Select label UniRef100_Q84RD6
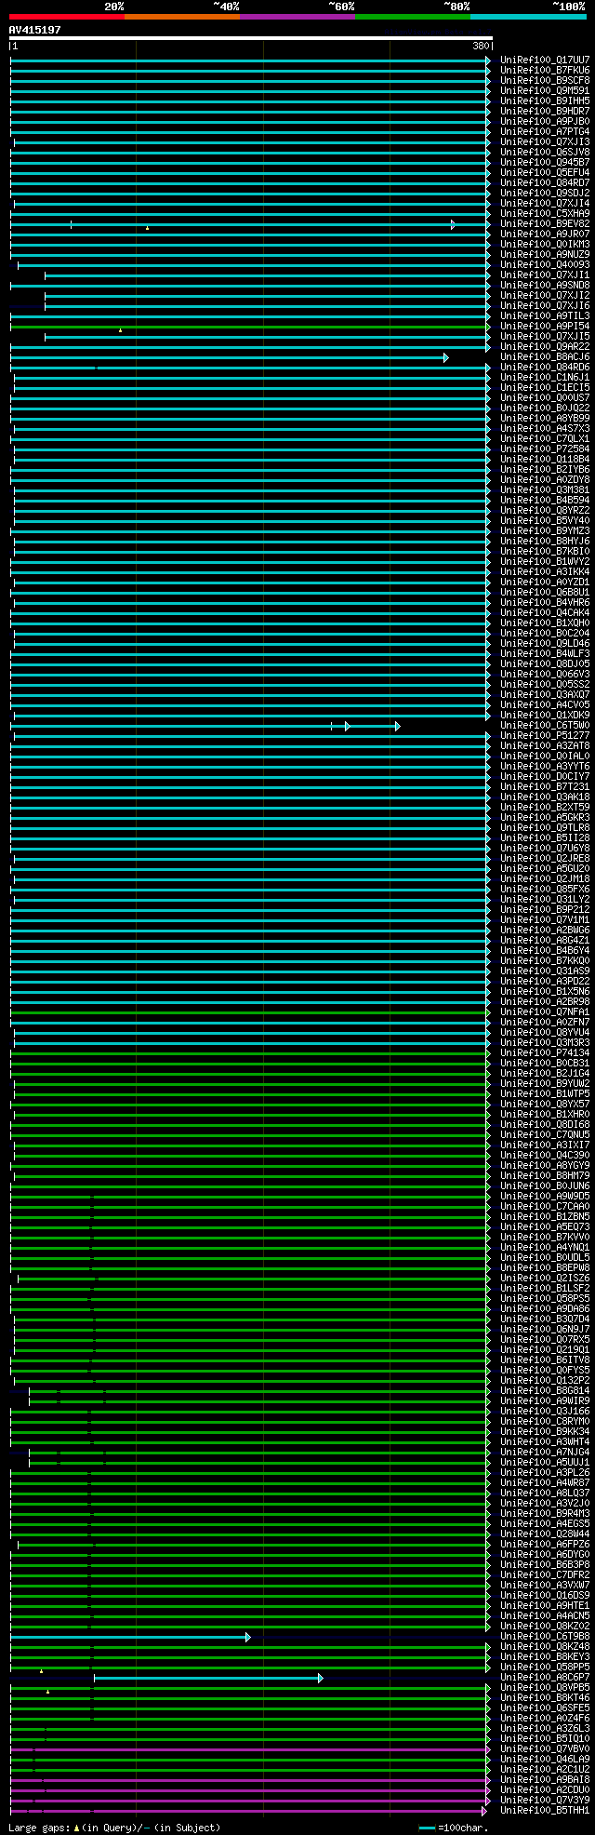Viewport: 595px width, 1835px height. coord(545,368)
